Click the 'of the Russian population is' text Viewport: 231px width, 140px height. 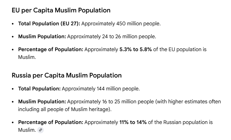(180, 122)
